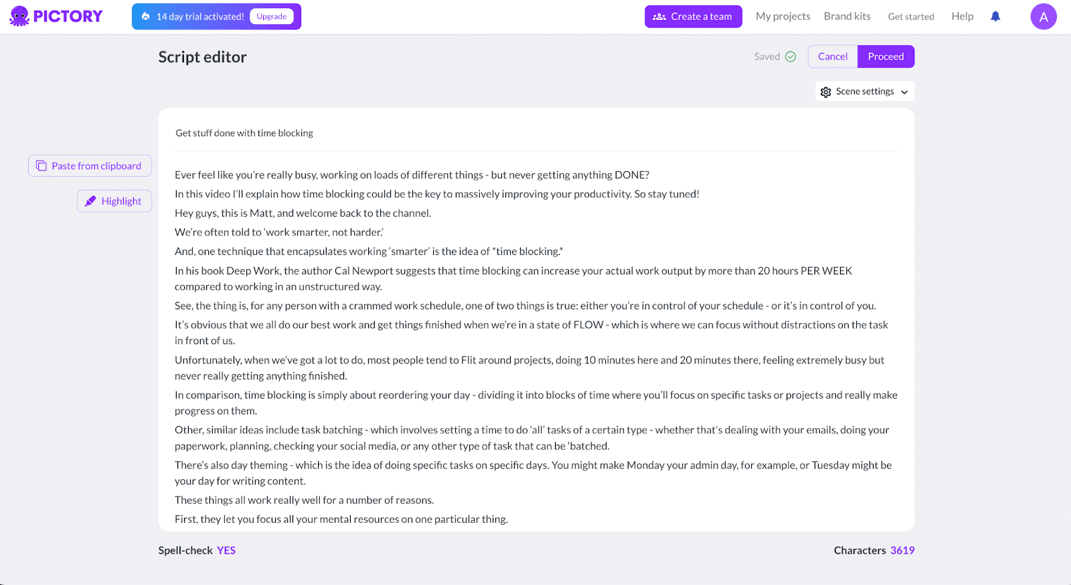Click the team people icon
This screenshot has height=585, width=1071.
[659, 17]
